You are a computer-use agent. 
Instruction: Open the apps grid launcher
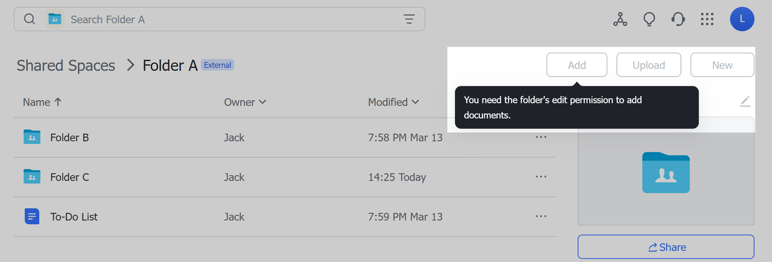tap(707, 19)
